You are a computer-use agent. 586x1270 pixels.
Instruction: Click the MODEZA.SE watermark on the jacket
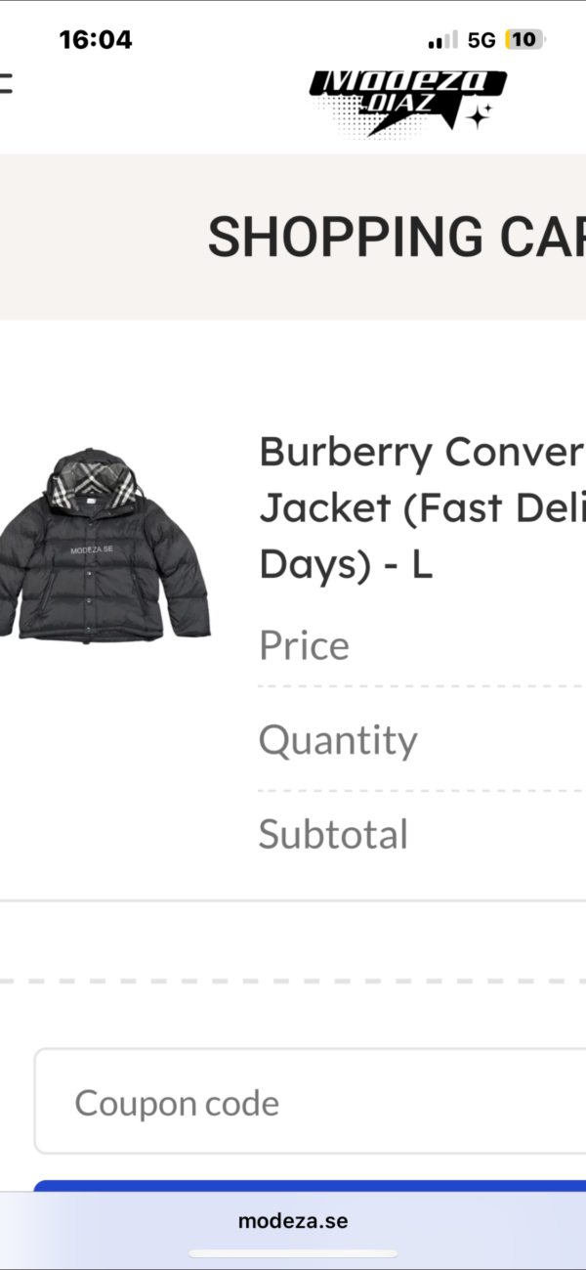point(92,550)
